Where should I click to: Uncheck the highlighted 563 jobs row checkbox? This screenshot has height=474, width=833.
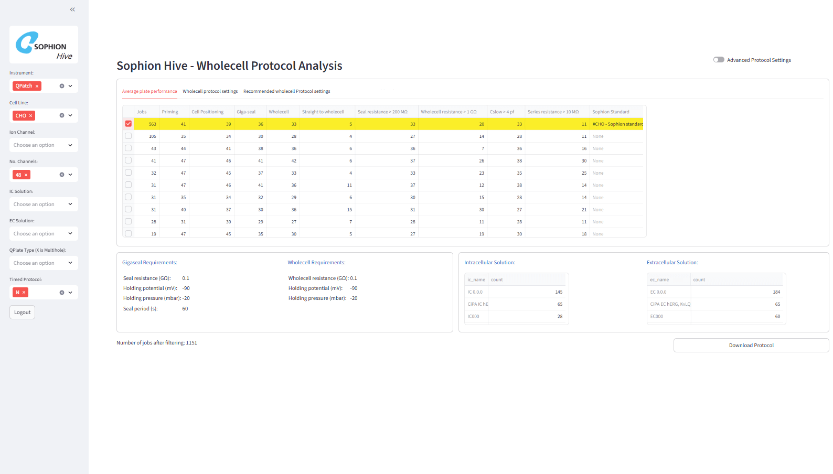129,124
